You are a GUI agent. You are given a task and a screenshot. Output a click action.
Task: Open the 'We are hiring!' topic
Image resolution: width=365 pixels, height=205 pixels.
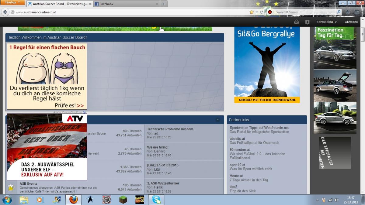[x=158, y=147]
